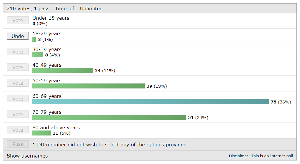Click Vote button for 60-69 years
This screenshot has height=164, width=300.
18,99
